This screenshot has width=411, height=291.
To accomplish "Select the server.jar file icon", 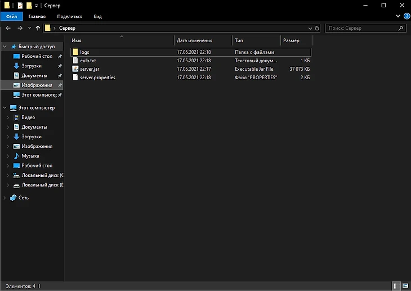I will (x=75, y=69).
